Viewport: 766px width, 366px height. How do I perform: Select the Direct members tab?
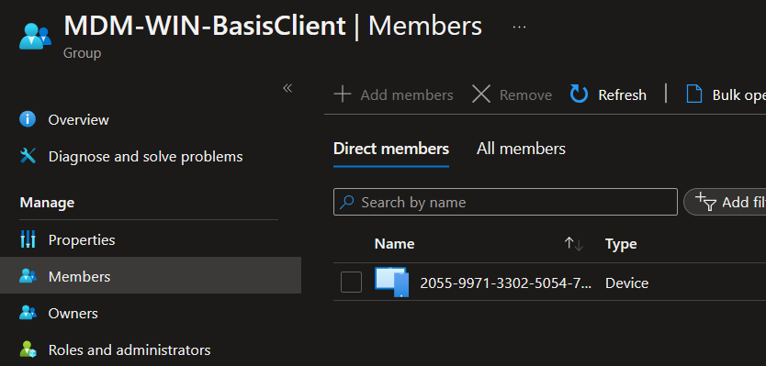pyautogui.click(x=391, y=149)
